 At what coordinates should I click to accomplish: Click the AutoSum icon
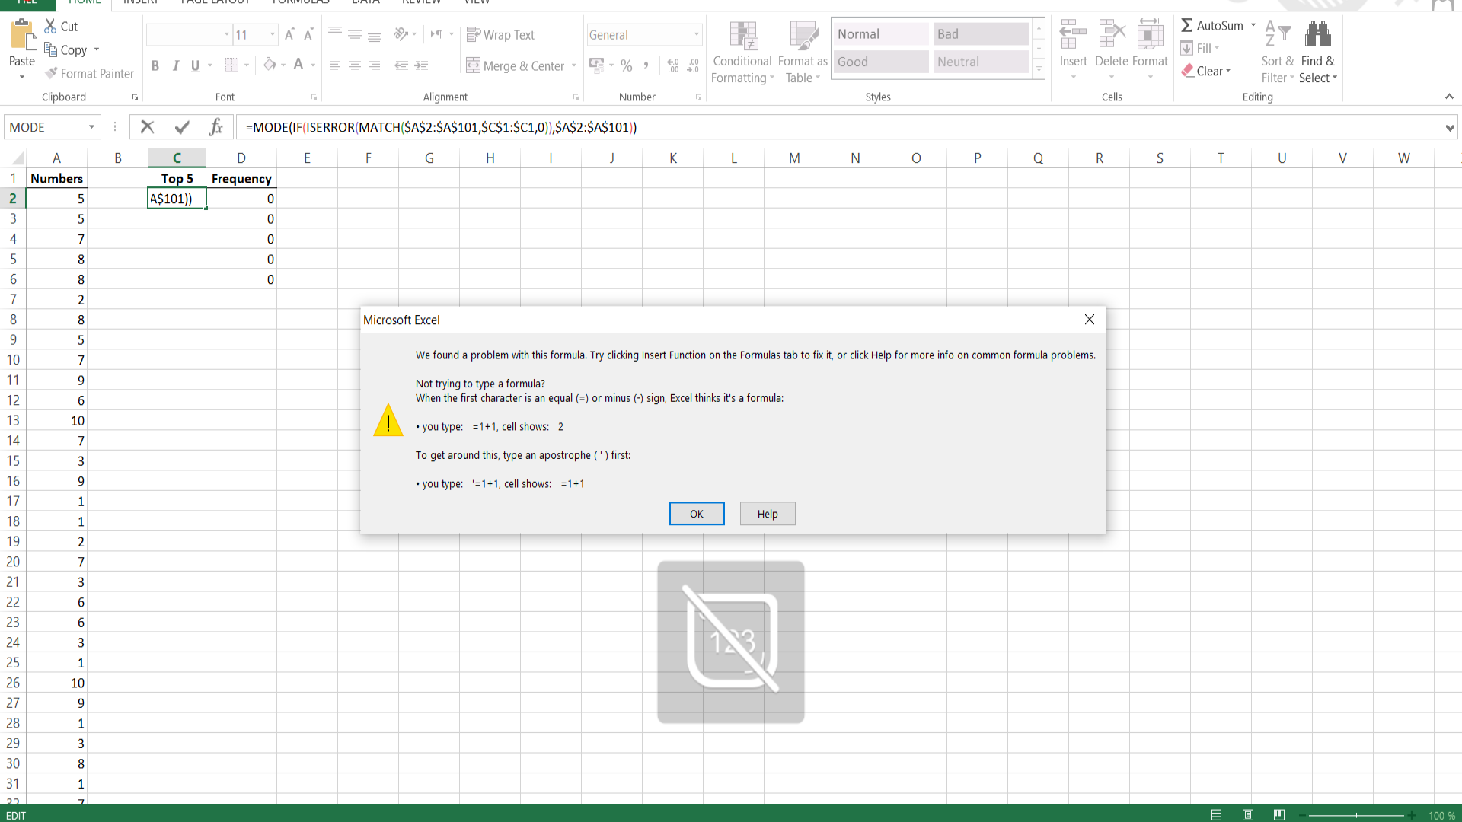click(1186, 25)
